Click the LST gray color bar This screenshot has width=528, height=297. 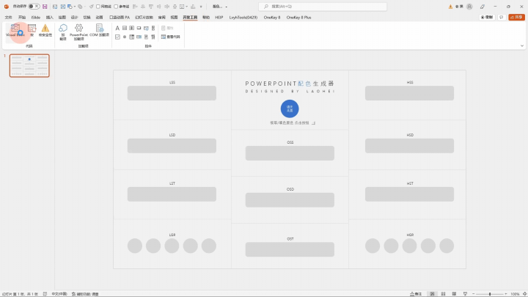coord(172,194)
